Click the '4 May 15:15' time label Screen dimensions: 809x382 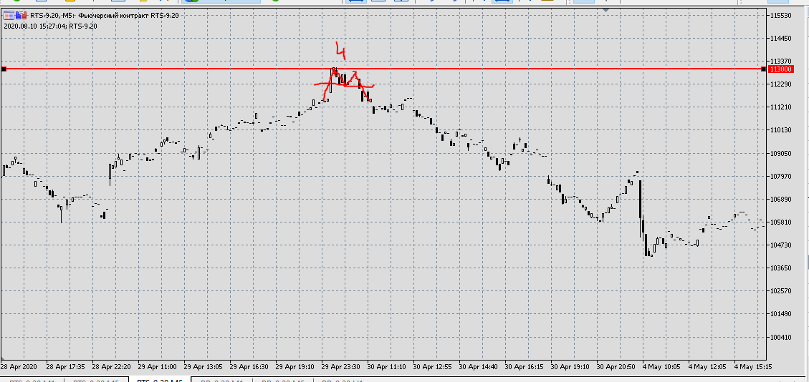click(753, 366)
